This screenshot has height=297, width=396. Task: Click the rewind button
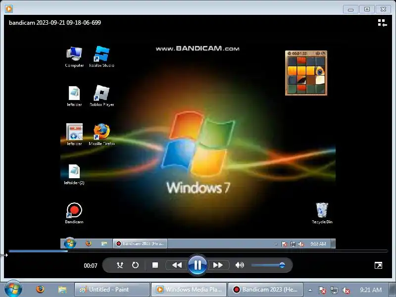(x=177, y=265)
